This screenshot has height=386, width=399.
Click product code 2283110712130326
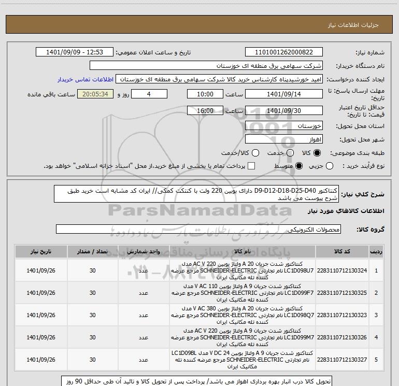342,337
